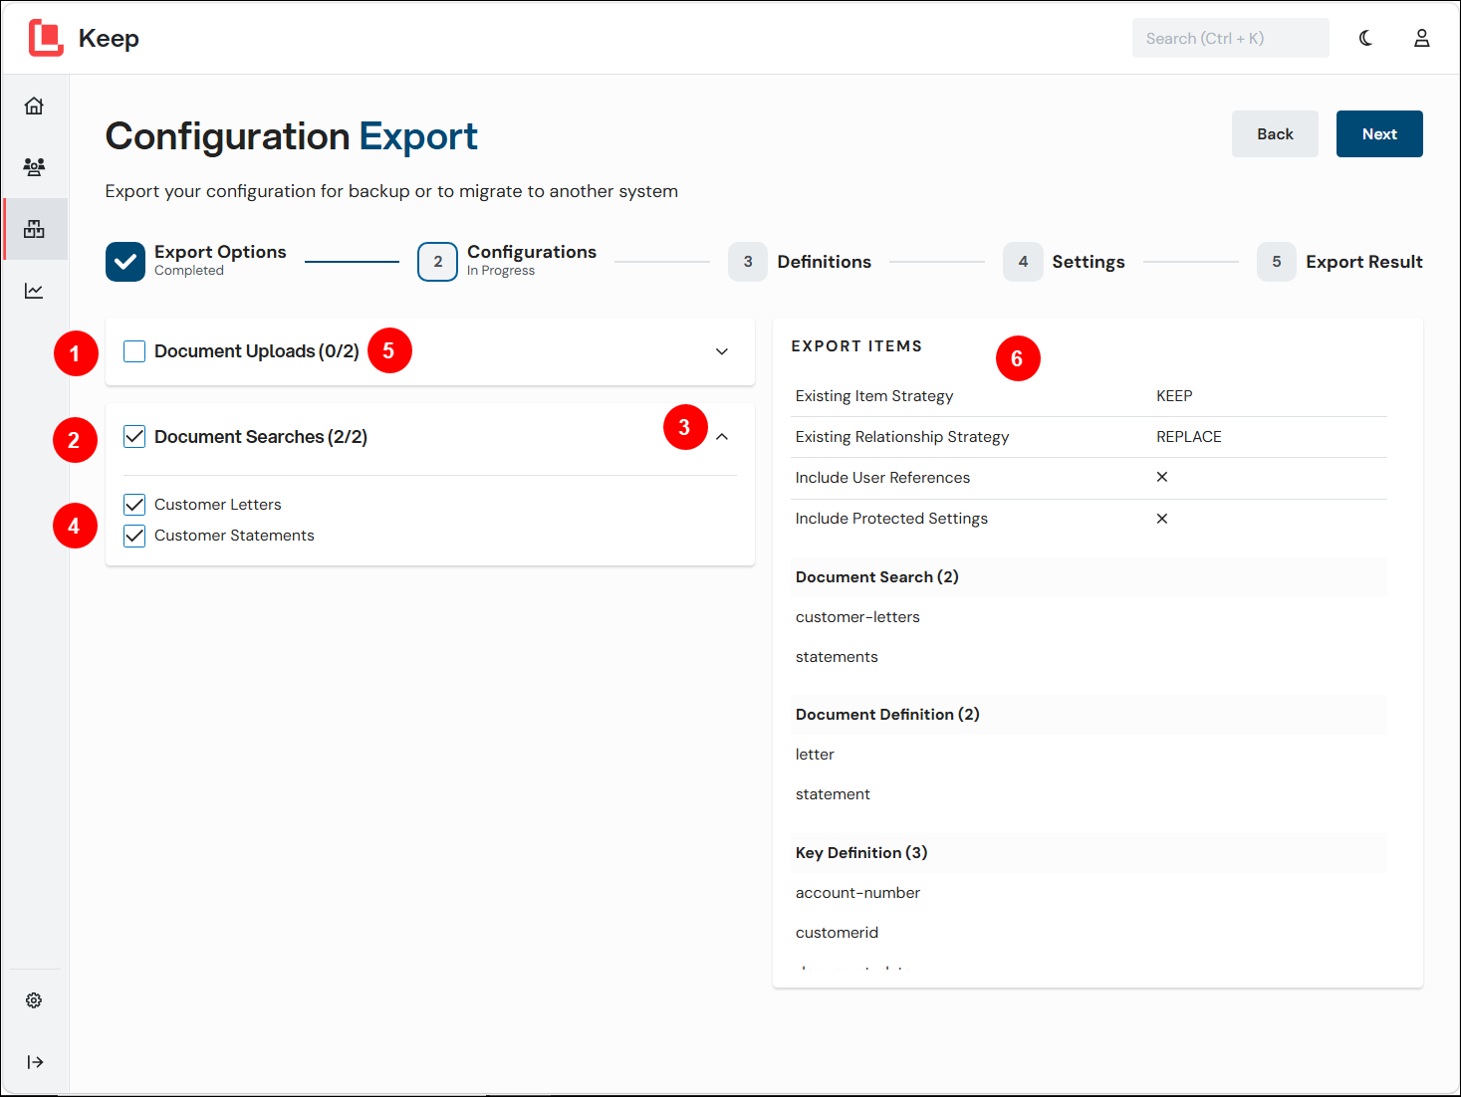This screenshot has width=1461, height=1097.
Task: Uncheck the Customer Statements checkbox
Action: 134,536
